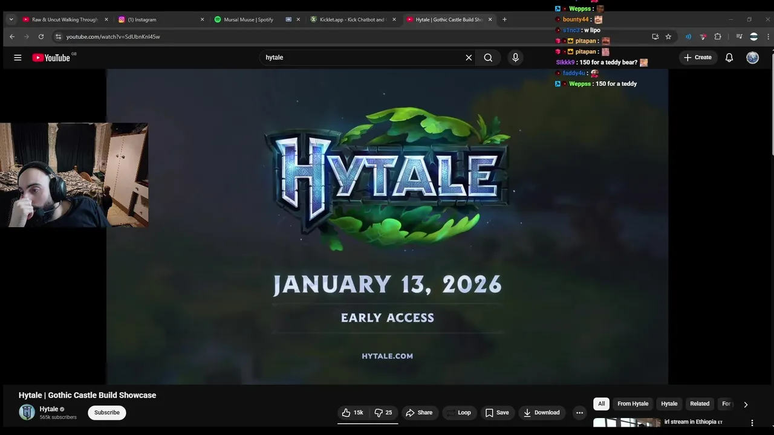The width and height of the screenshot is (774, 435).
Task: Click the magnifier search button
Action: (x=488, y=57)
